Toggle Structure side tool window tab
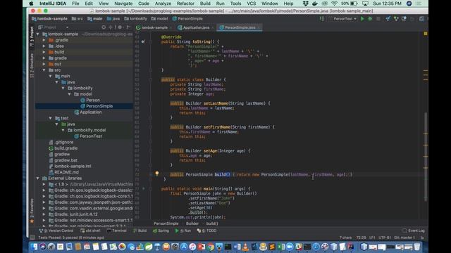This screenshot has height=253, width=451. [x=32, y=65]
